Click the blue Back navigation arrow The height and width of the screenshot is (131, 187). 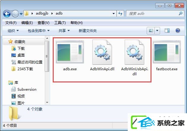(x=7, y=14)
